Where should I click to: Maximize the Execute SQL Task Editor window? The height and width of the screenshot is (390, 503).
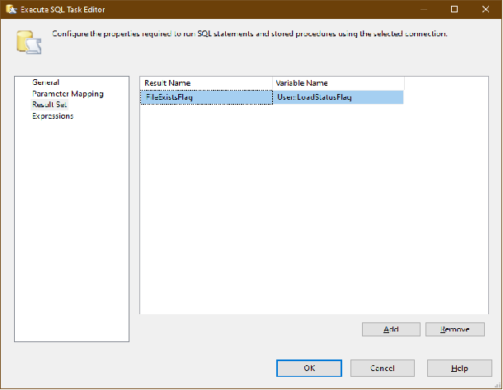tap(454, 9)
